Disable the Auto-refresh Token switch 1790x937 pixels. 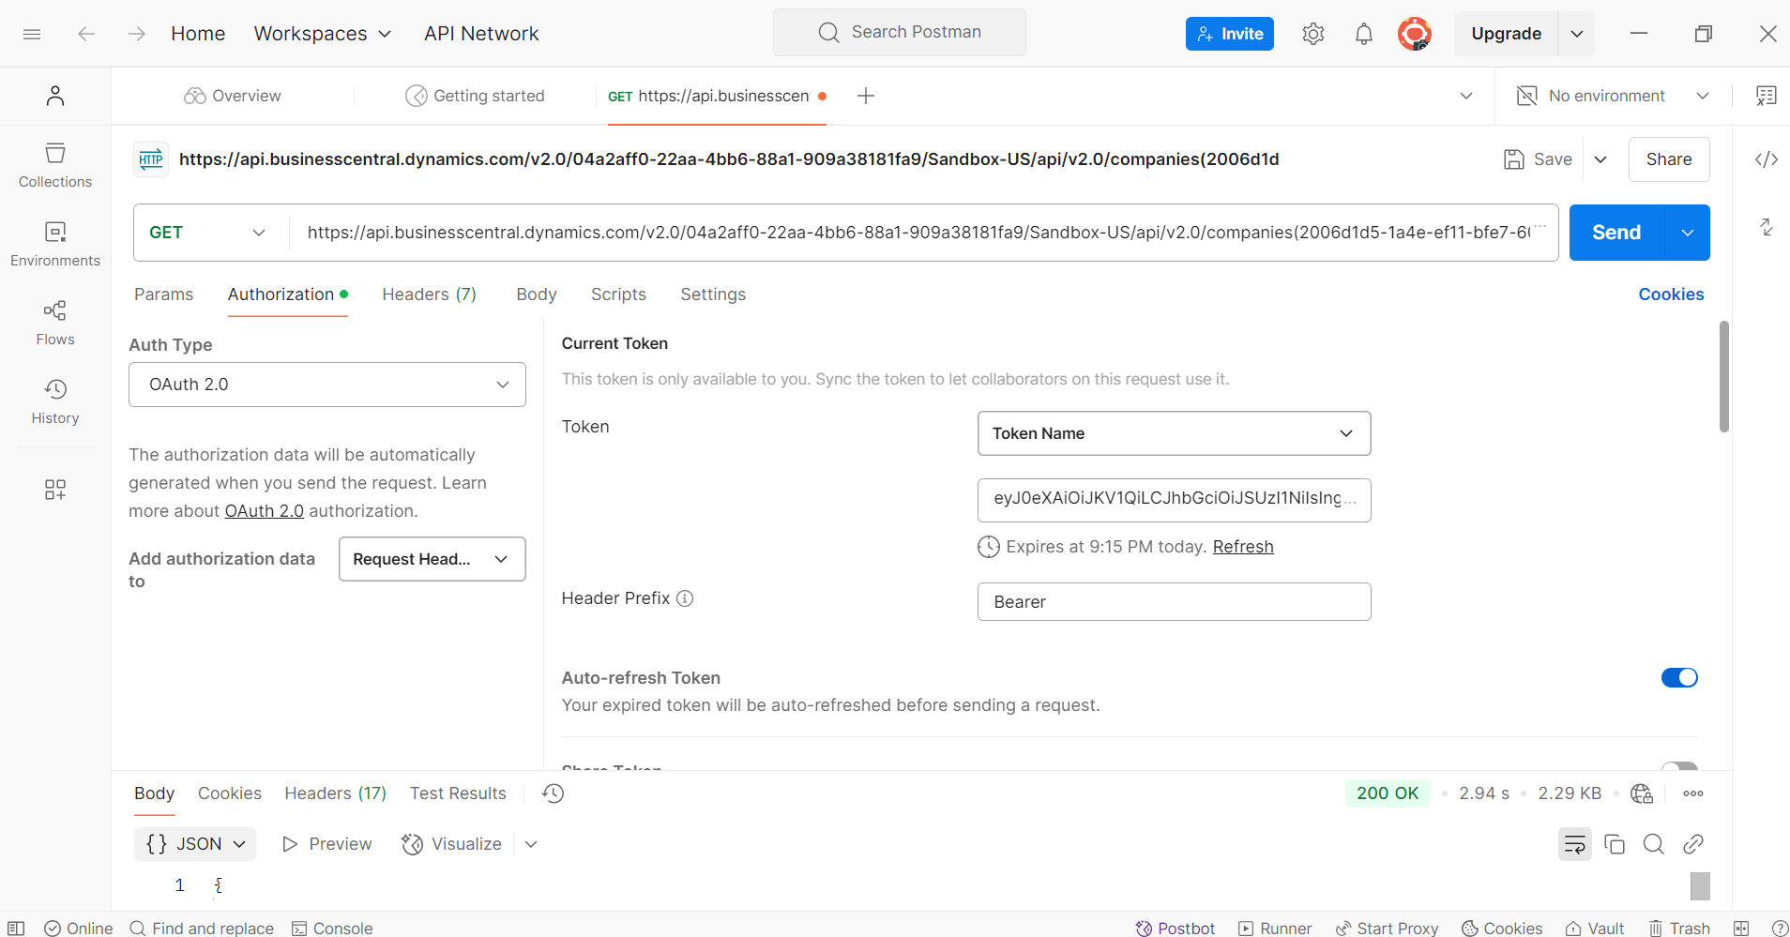pyautogui.click(x=1679, y=677)
